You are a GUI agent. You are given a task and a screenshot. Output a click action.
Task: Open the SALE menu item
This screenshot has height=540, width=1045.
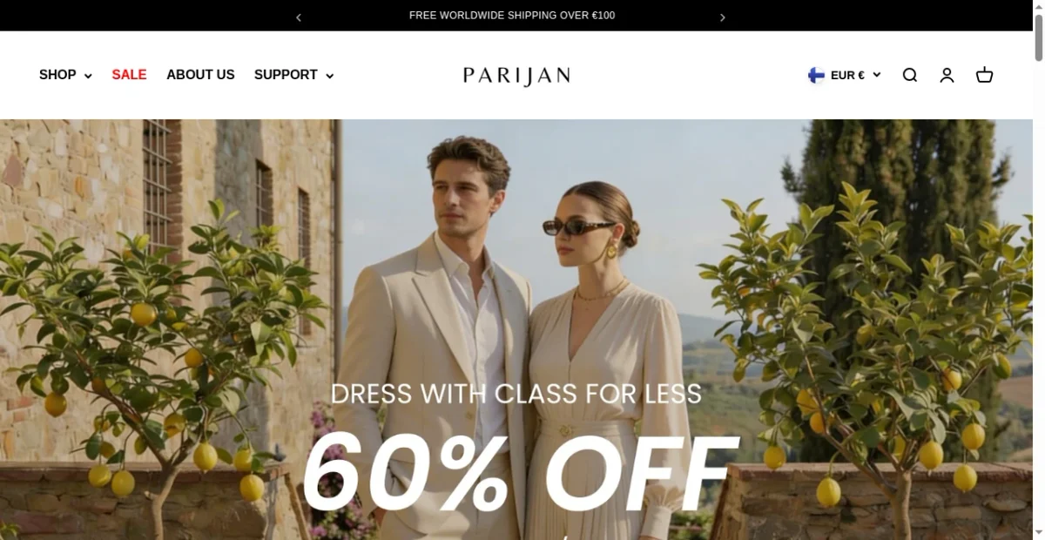tap(129, 75)
